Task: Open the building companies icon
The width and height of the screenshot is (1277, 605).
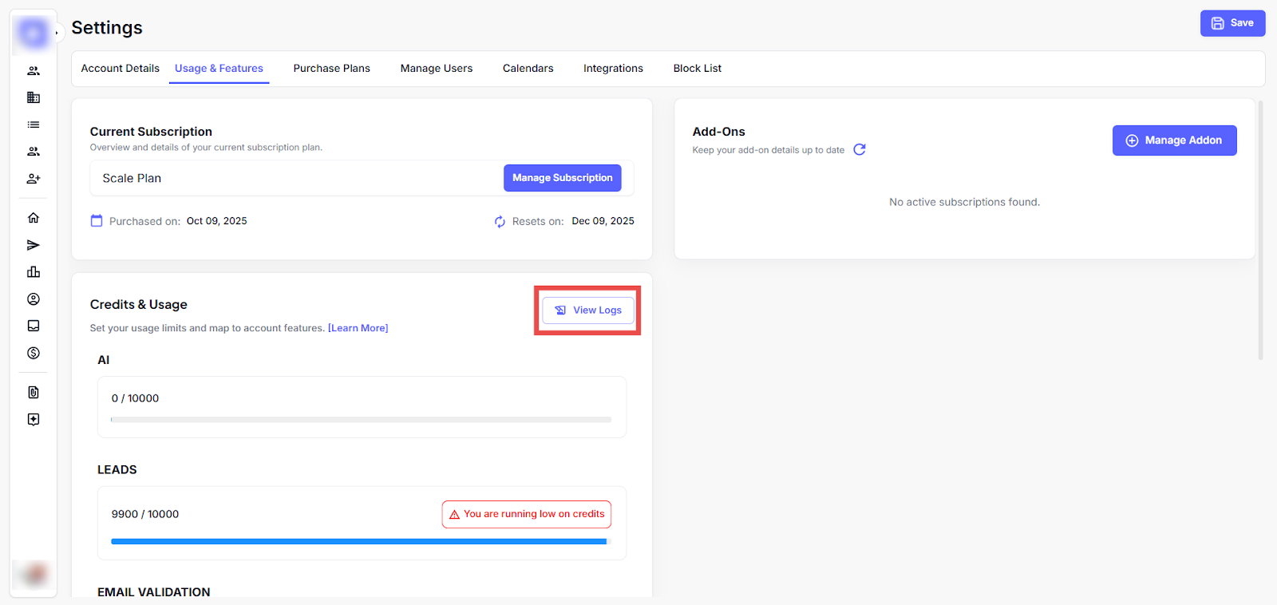Action: (34, 97)
